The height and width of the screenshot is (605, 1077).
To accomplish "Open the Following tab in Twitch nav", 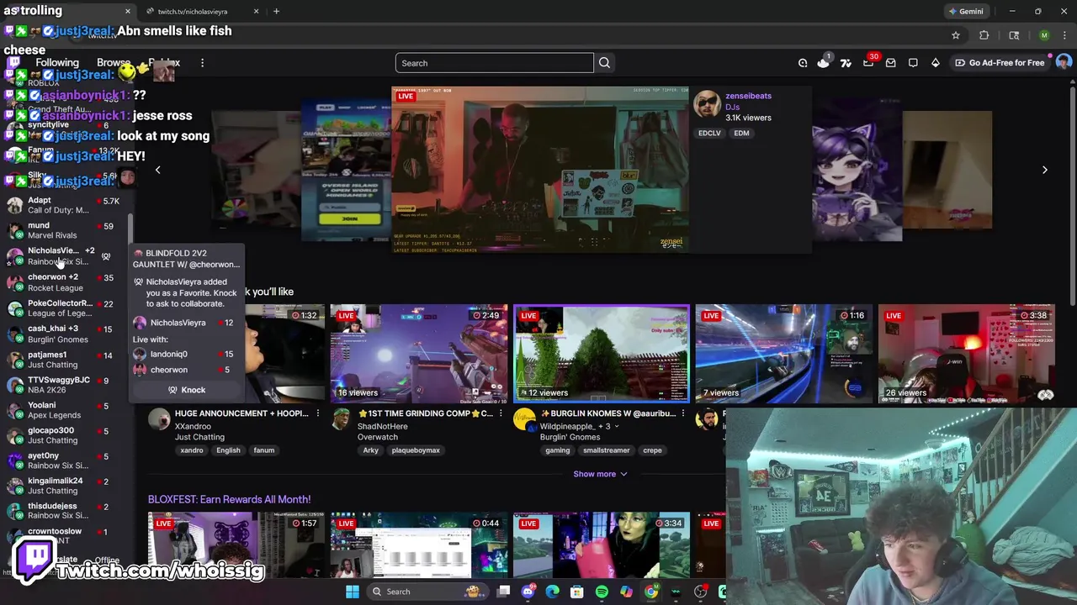I will (x=57, y=63).
